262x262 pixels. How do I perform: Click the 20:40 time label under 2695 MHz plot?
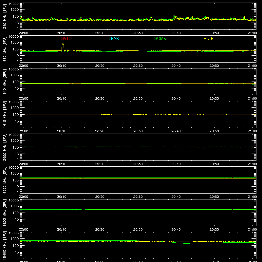[176, 164]
